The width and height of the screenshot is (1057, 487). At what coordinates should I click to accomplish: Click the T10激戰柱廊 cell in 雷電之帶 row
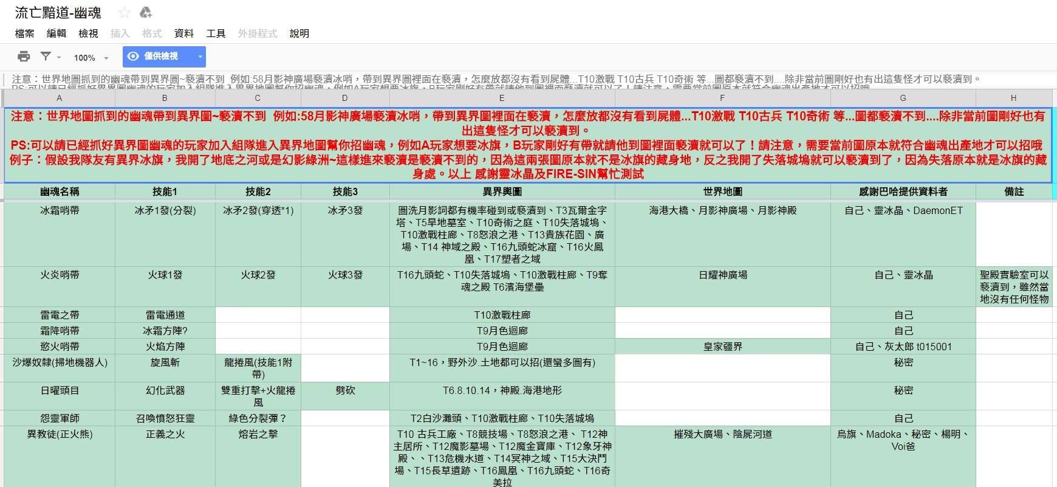502,315
